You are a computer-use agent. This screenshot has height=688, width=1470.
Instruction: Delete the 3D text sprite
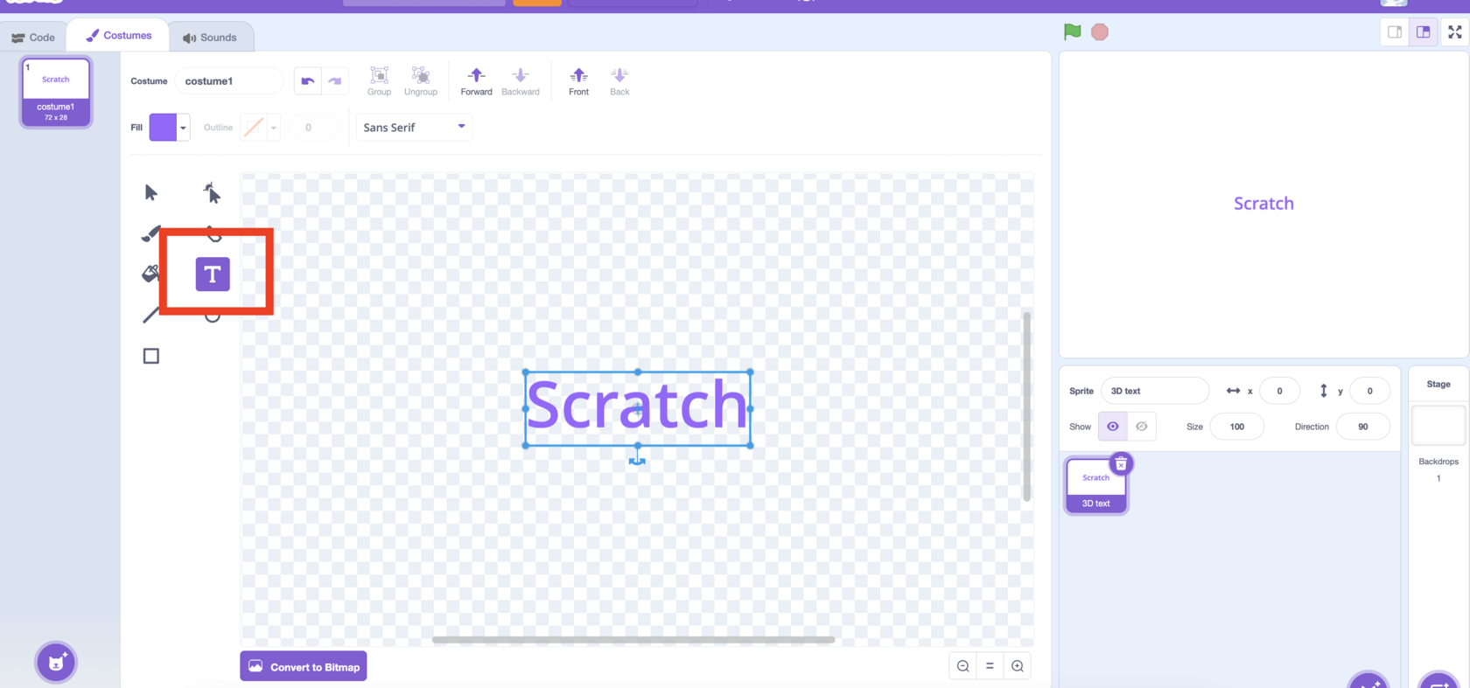click(1121, 463)
